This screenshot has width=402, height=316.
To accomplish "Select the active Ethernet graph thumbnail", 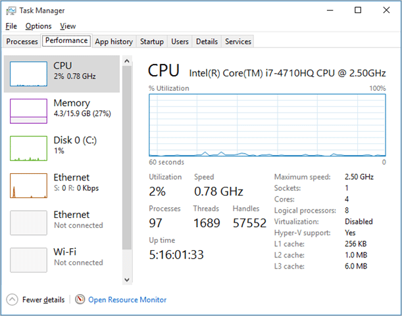I will click(28, 186).
